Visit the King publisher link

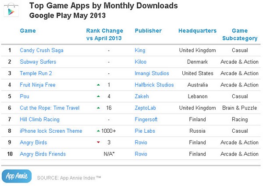pos(140,50)
